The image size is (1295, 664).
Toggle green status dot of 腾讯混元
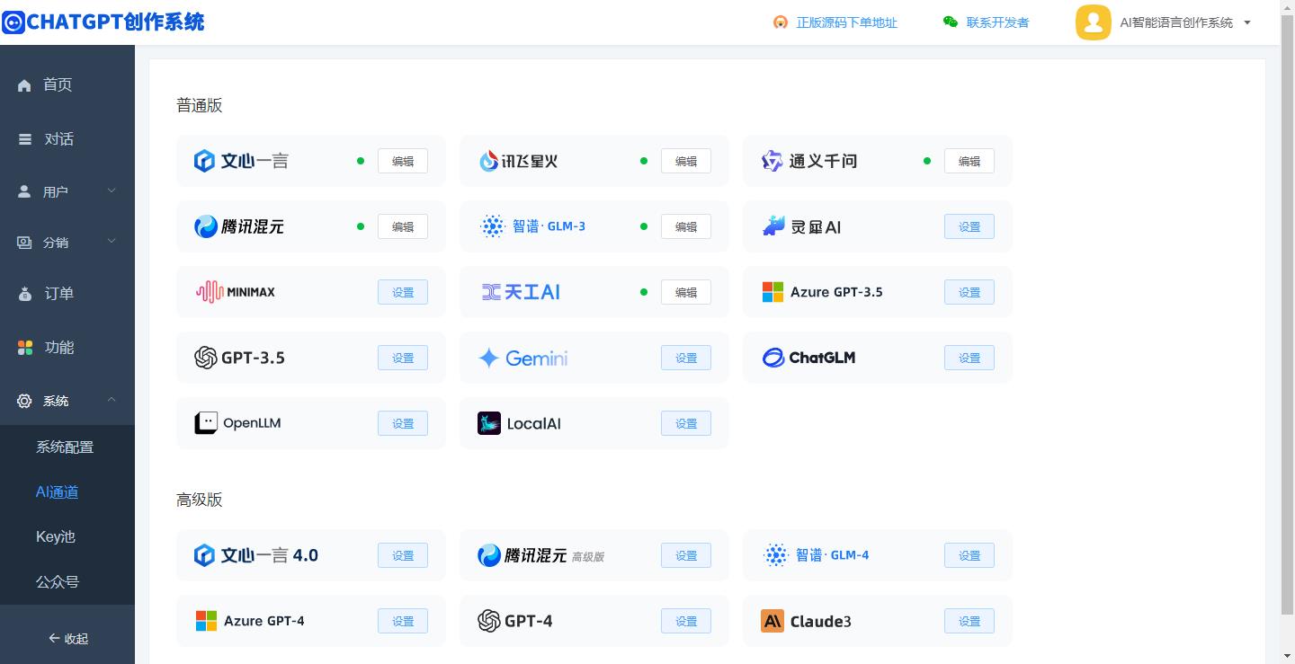[x=361, y=226]
